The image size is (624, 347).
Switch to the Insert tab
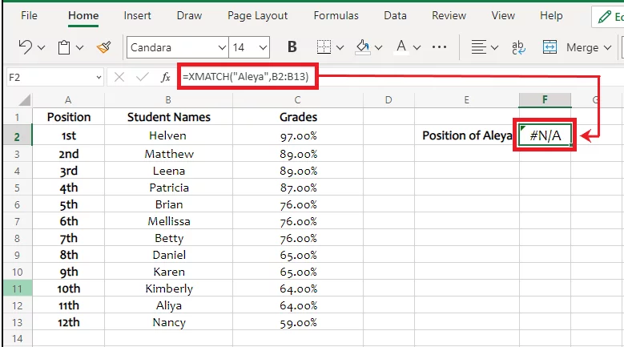pos(137,15)
